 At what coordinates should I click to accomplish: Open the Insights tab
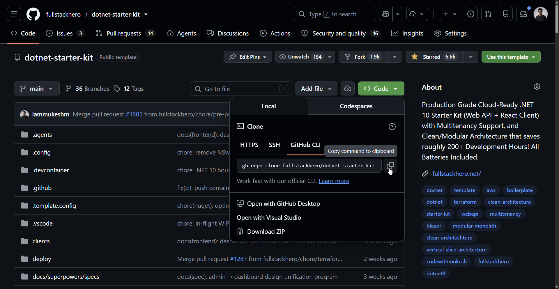[x=407, y=33]
